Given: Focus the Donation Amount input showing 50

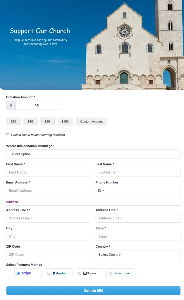Looking at the screenshot, I should 39,105.
